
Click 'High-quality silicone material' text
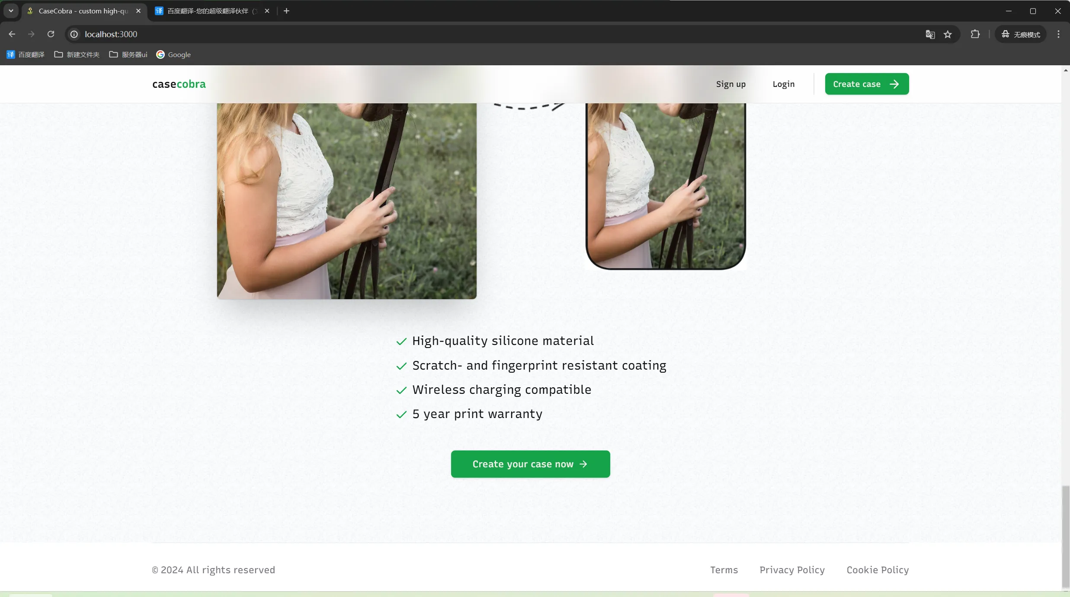click(x=503, y=341)
